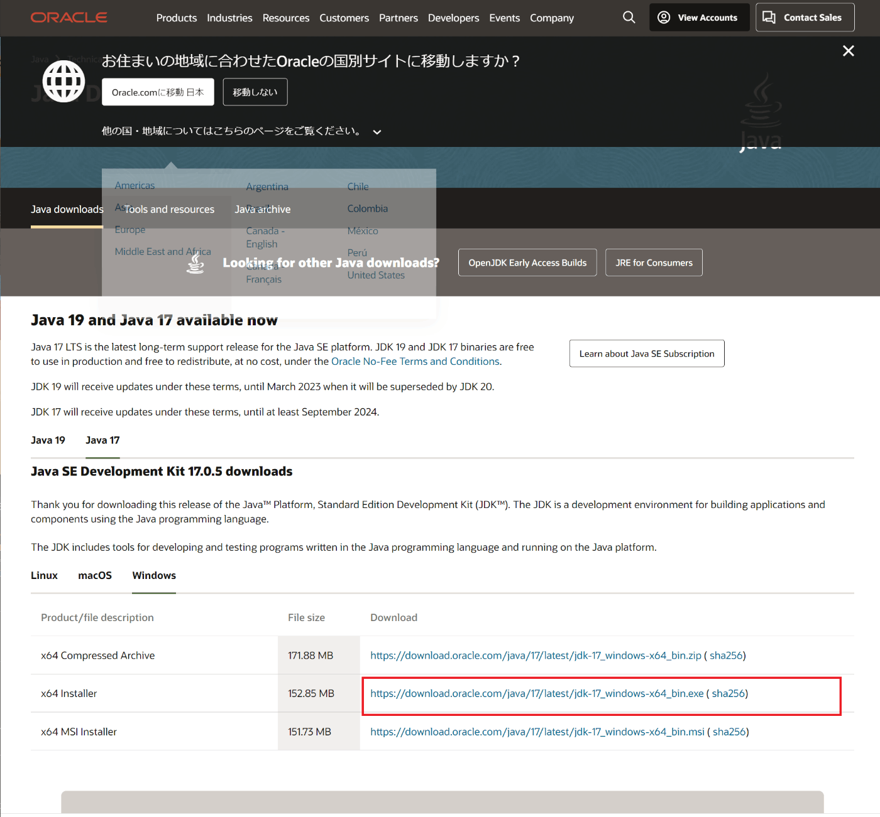The height and width of the screenshot is (817, 880).
Task: Choose Chile in the country list
Action: 358,187
